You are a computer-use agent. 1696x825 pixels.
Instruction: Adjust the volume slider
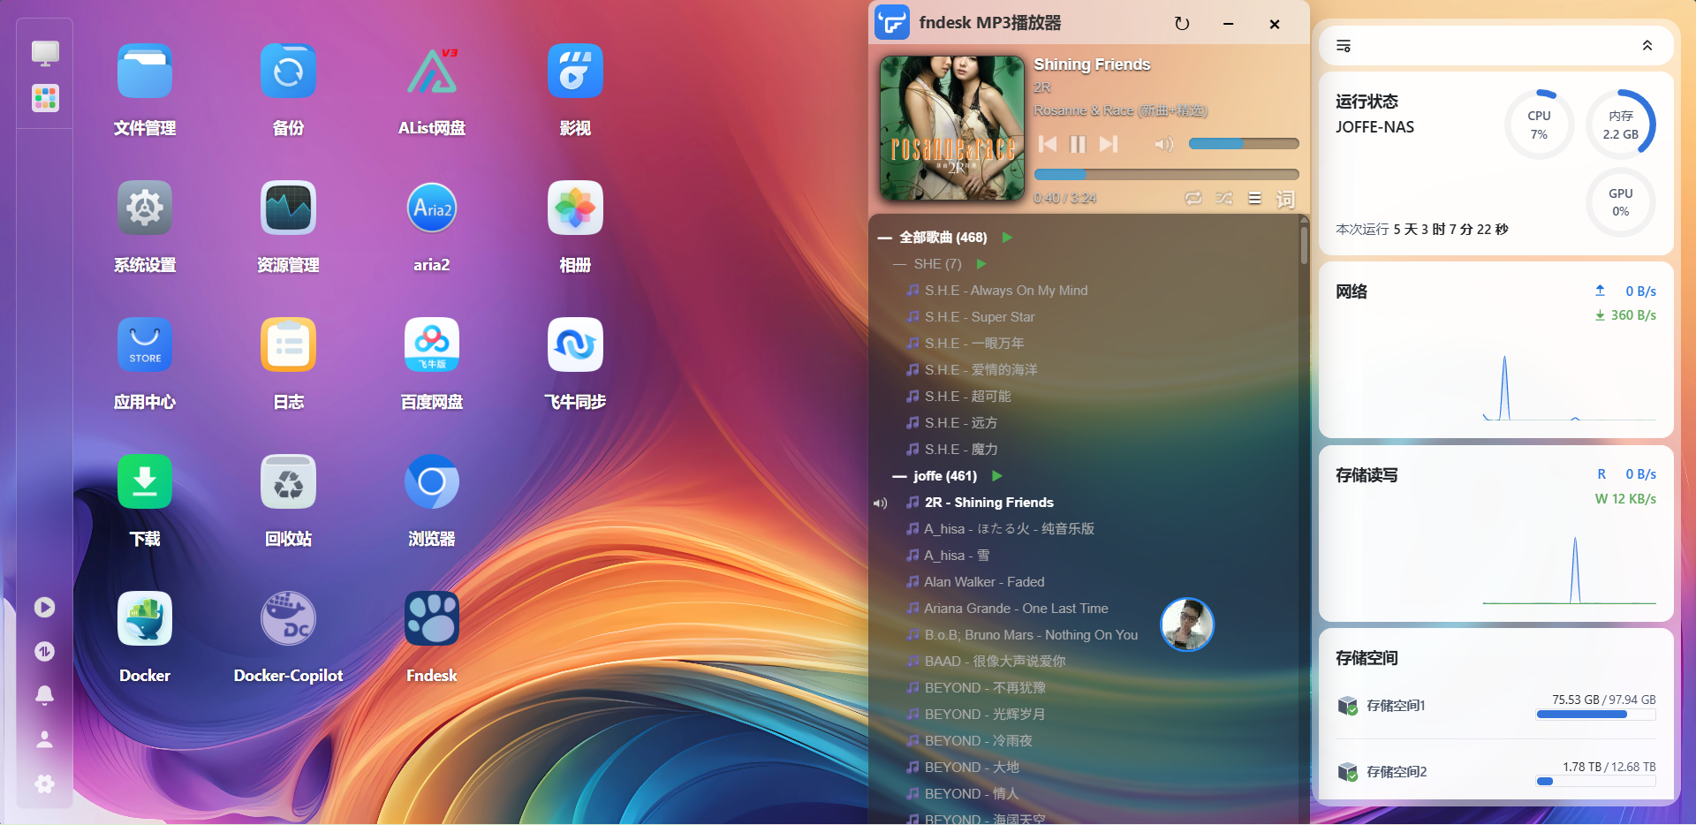point(1243,143)
